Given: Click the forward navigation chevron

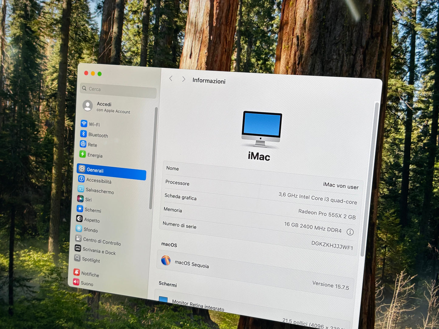Looking at the screenshot, I should (x=183, y=79).
